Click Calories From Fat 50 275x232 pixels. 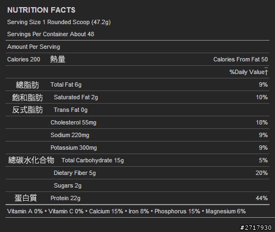(x=240, y=59)
